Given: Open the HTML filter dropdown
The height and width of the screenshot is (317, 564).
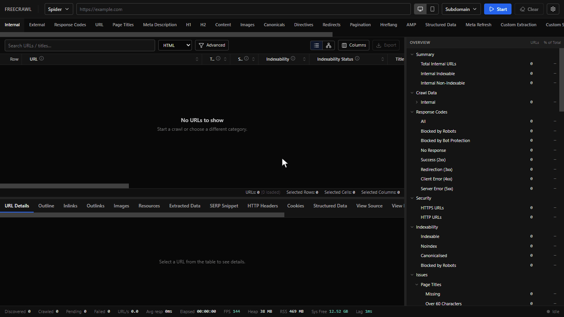Looking at the screenshot, I should 175,45.
